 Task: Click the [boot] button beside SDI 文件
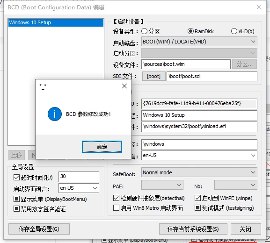(x=153, y=76)
